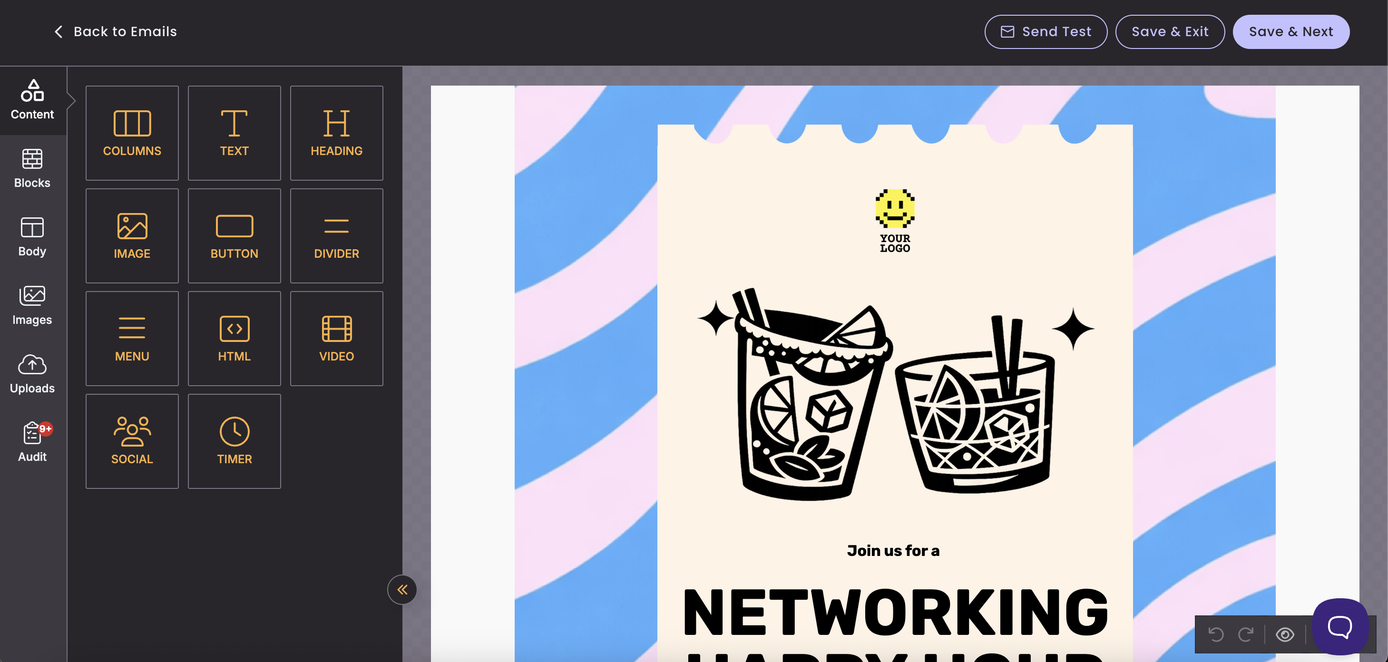Image resolution: width=1388 pixels, height=662 pixels.
Task: Select the Button content block
Action: 234,235
